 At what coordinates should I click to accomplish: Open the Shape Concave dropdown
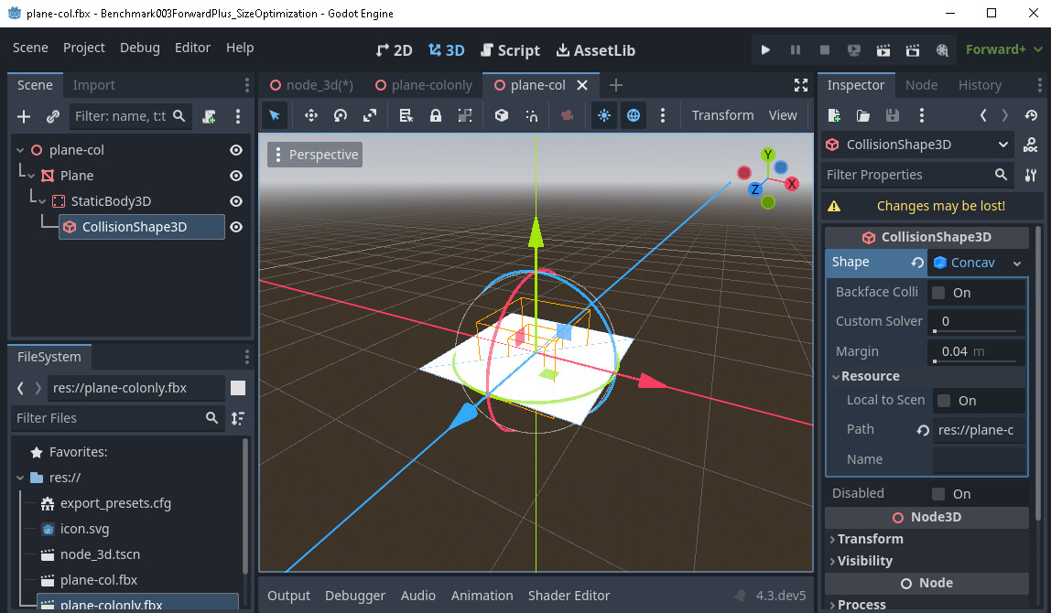click(x=977, y=263)
